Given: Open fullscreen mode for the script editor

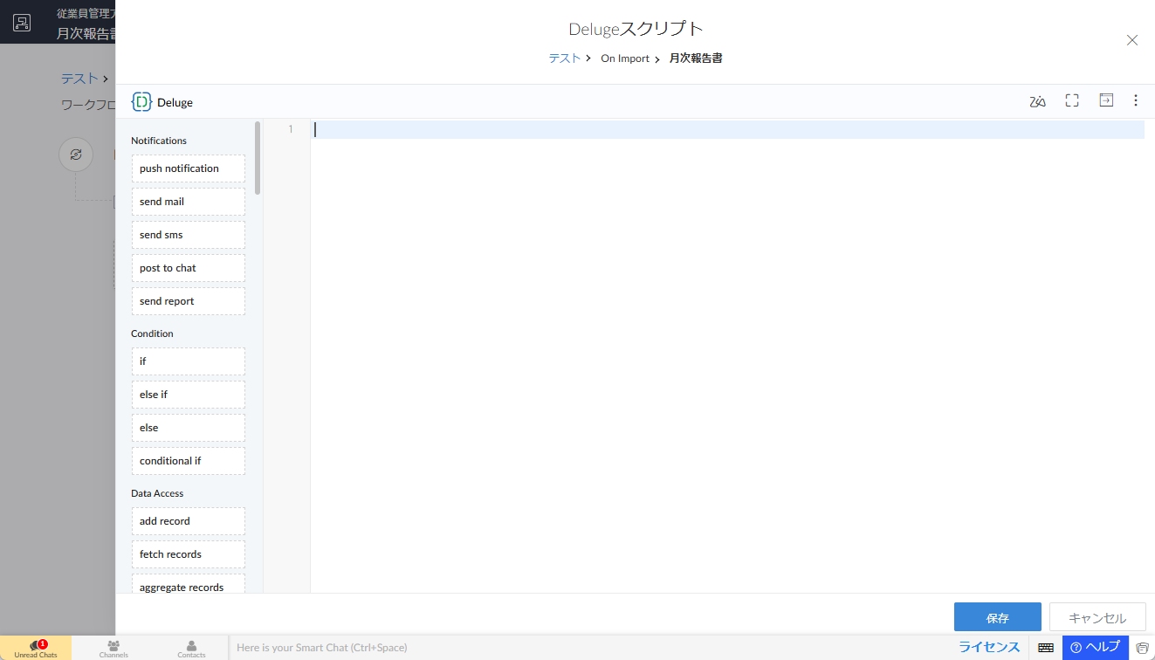Looking at the screenshot, I should (1071, 100).
